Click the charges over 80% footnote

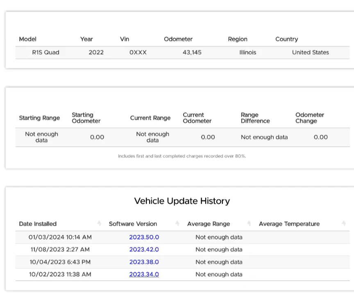(x=182, y=156)
